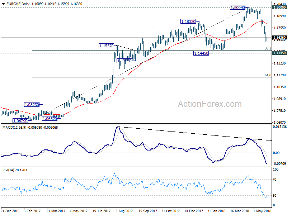Click the 1.20000 level marker on price axis
This screenshot has width=287, height=215.
pyautogui.click(x=279, y=7)
